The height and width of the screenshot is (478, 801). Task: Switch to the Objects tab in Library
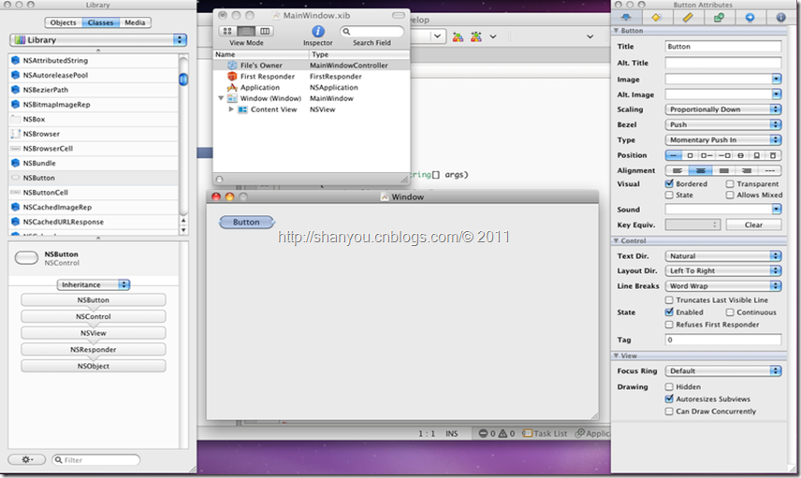(63, 22)
